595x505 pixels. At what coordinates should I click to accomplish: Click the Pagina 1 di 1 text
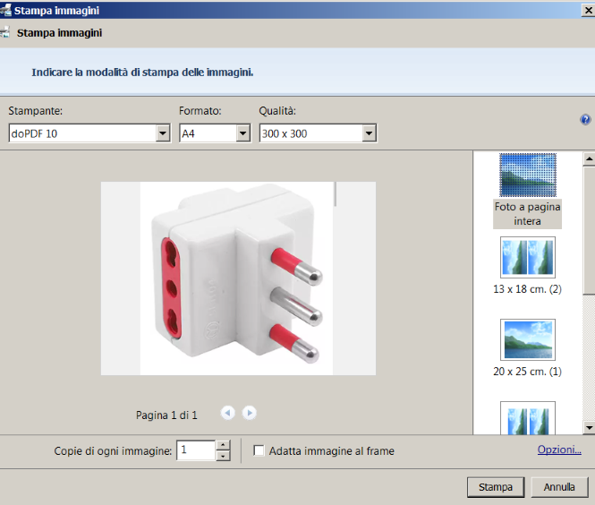coord(166,415)
